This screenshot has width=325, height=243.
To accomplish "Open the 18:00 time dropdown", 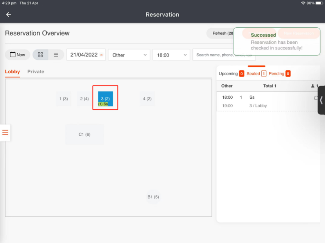I will click(171, 55).
